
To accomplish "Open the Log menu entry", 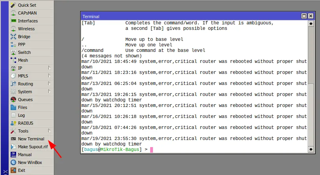I will point(21,115).
